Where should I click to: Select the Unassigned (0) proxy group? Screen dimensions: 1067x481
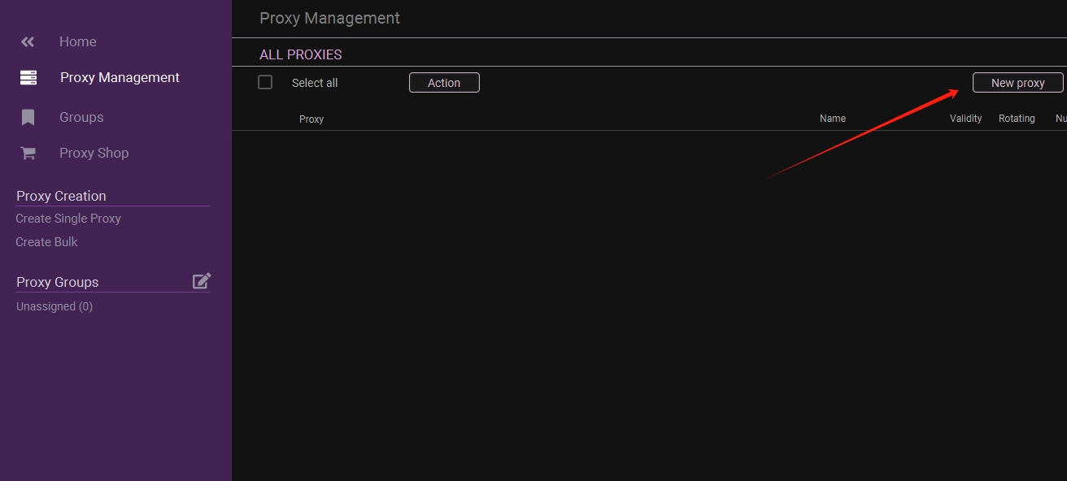tap(54, 306)
